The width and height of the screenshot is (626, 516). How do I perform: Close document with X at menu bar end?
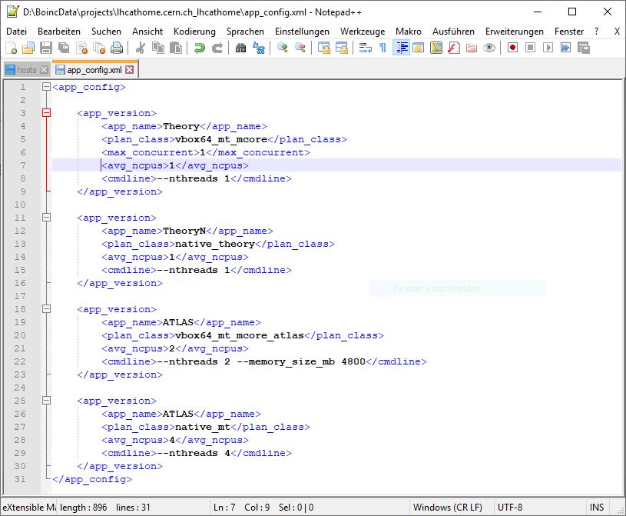pyautogui.click(x=617, y=32)
